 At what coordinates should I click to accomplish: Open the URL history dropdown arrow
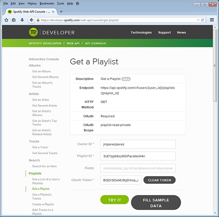198,20
